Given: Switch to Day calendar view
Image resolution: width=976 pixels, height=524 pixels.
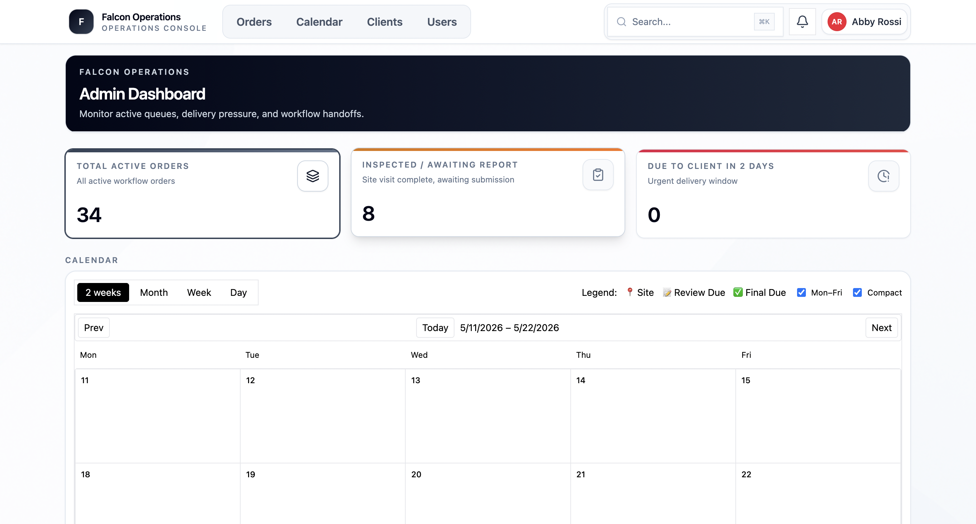Looking at the screenshot, I should (x=238, y=292).
